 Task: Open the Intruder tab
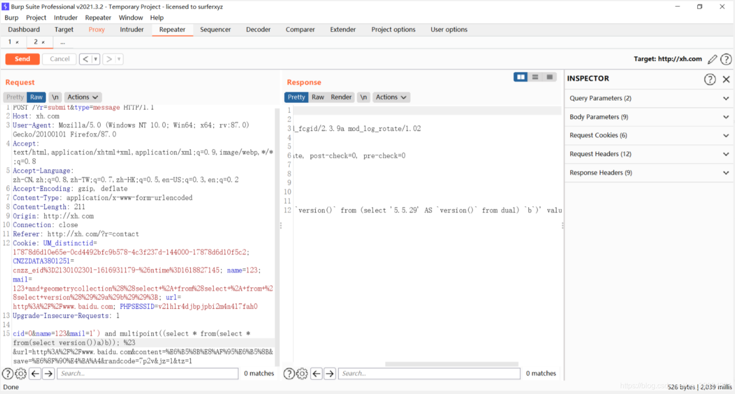[132, 30]
